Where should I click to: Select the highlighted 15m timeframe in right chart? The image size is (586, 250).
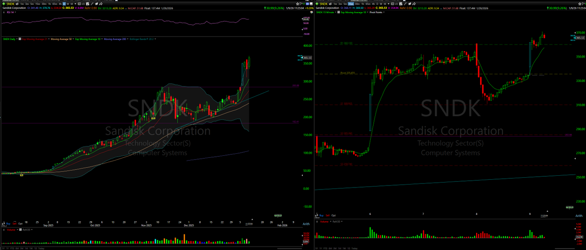tap(351, 4)
